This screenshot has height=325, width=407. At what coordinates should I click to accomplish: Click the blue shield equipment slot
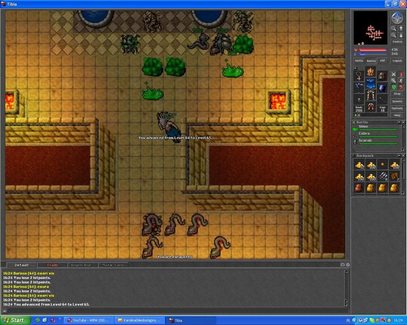point(382,88)
